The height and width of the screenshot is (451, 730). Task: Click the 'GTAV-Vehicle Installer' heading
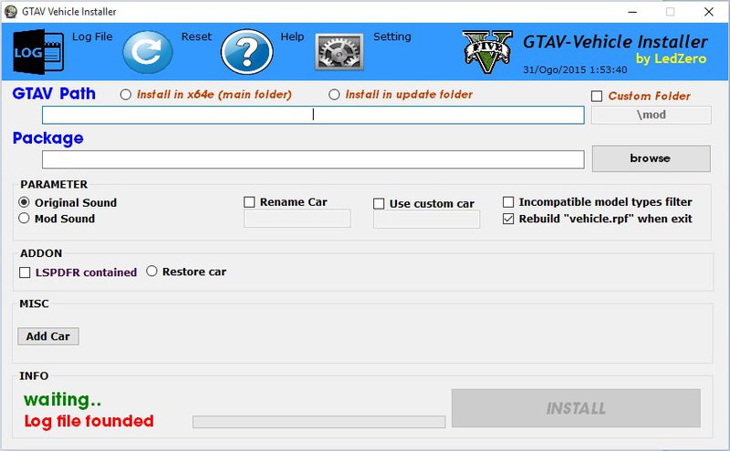coord(615,42)
